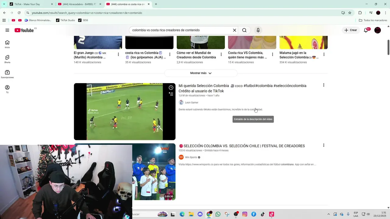390x219 pixels.
Task: Open options for Maluma jugó short
Action: click(324, 54)
